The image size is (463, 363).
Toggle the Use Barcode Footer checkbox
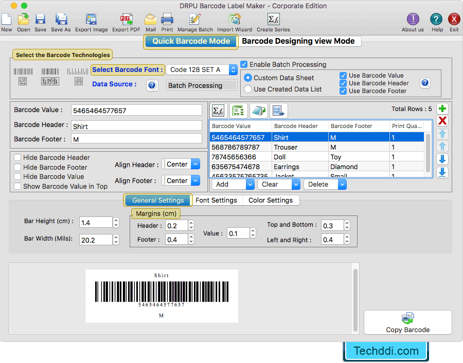pos(343,91)
